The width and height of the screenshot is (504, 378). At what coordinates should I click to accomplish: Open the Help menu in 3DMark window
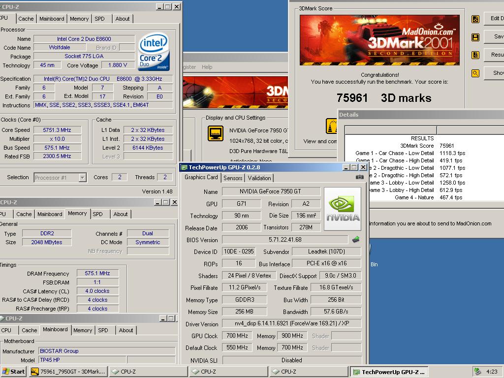click(x=207, y=67)
